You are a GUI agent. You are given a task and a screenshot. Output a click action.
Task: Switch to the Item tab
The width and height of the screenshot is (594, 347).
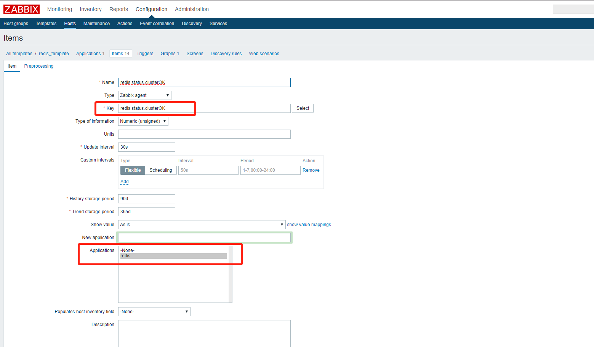point(12,66)
